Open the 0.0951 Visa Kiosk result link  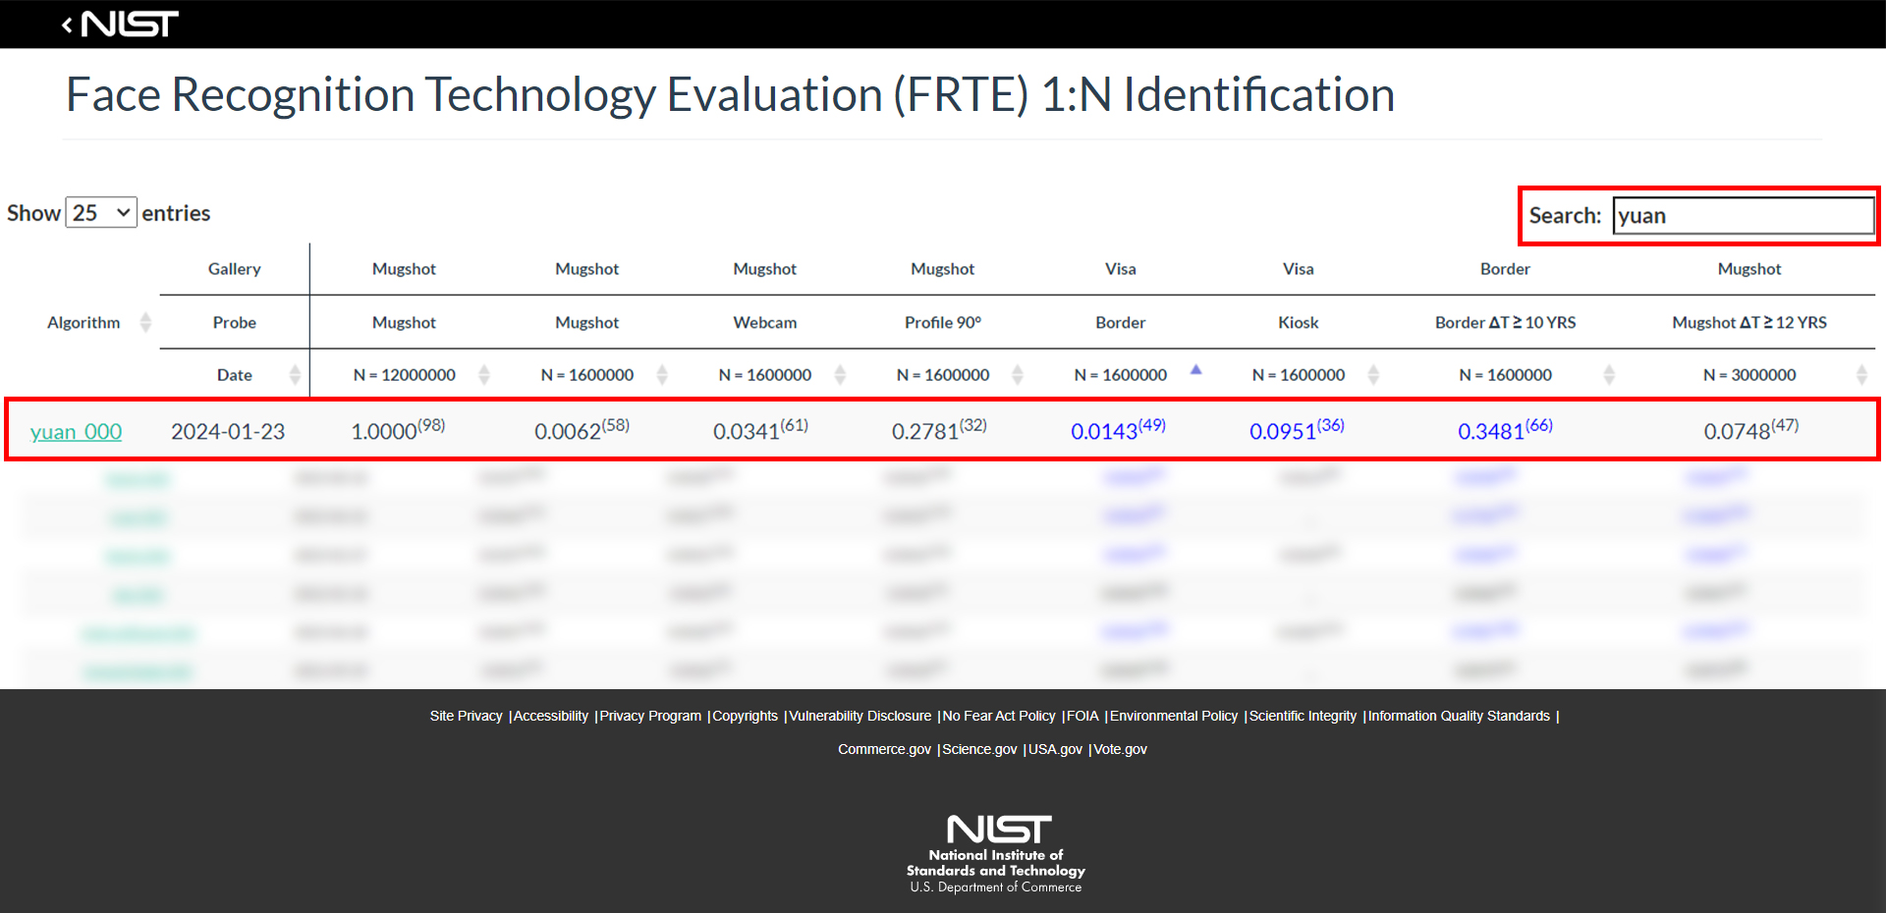[x=1297, y=429]
